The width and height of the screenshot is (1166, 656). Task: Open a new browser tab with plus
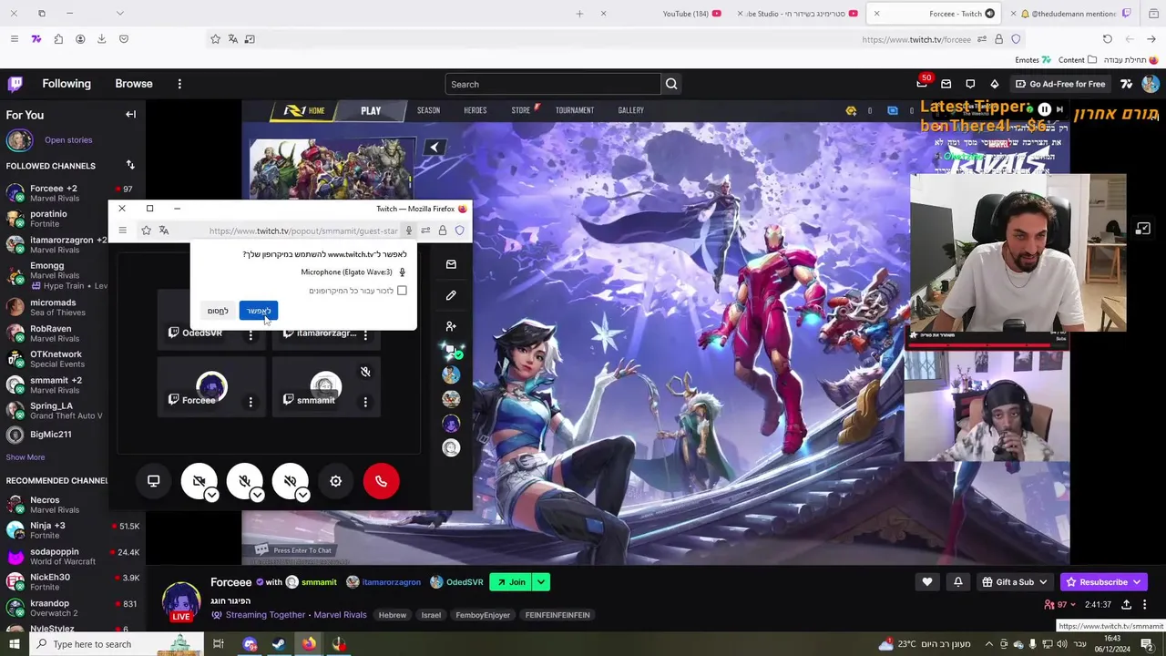click(579, 14)
